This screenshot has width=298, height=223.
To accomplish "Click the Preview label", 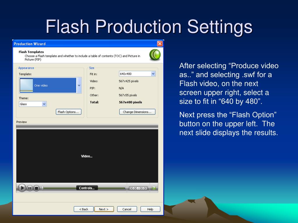I will click(22, 122).
